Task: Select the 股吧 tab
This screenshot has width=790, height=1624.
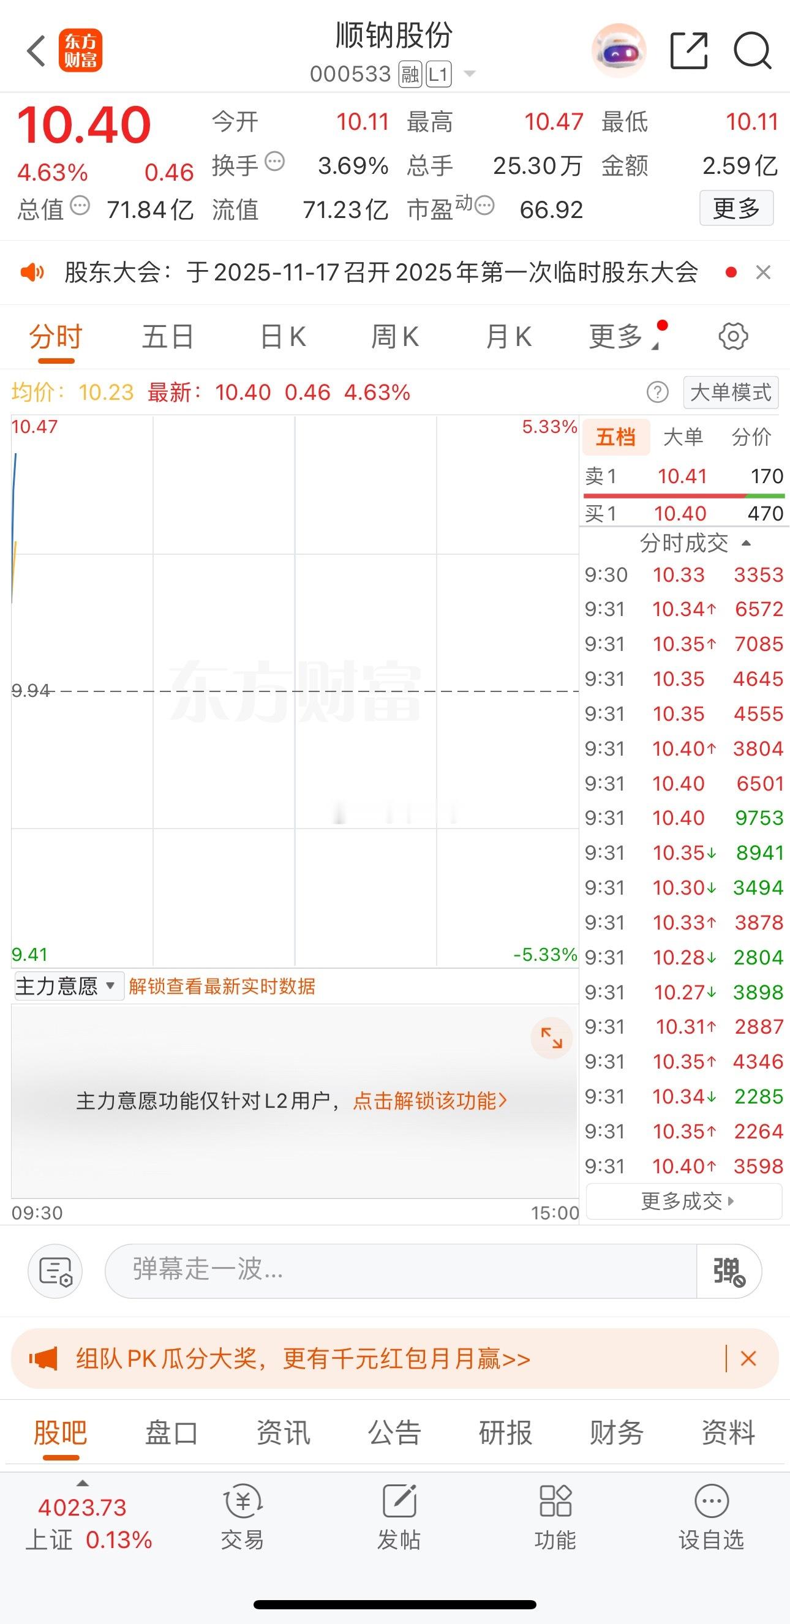Action: tap(61, 1432)
